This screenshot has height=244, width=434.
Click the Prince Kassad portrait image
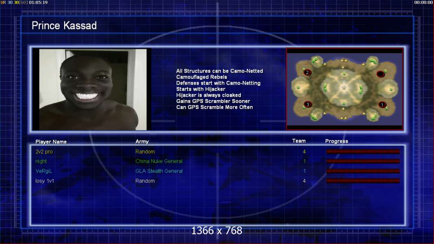click(x=93, y=89)
